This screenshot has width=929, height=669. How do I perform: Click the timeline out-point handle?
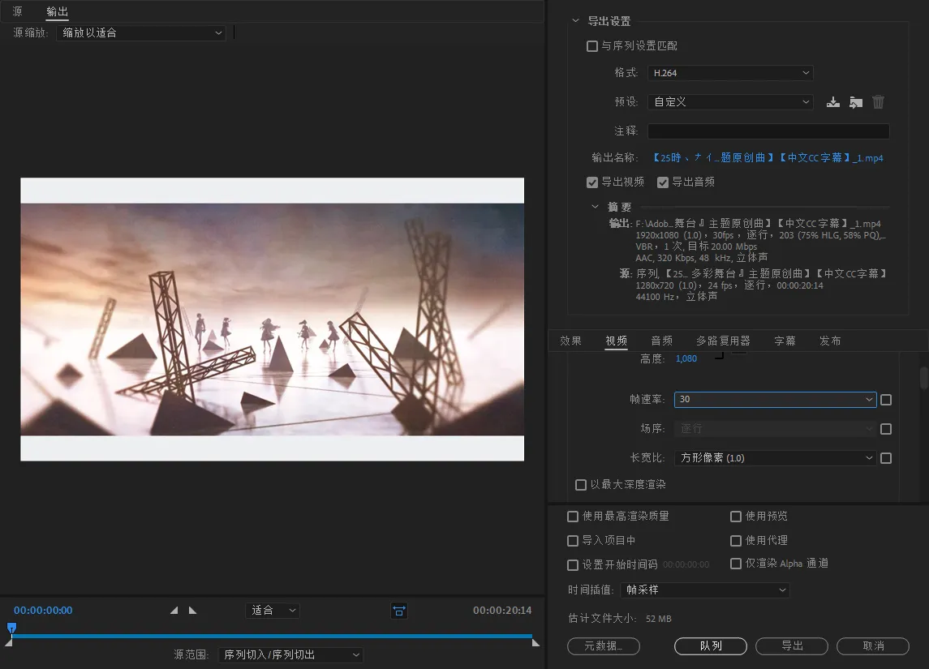pos(535,642)
